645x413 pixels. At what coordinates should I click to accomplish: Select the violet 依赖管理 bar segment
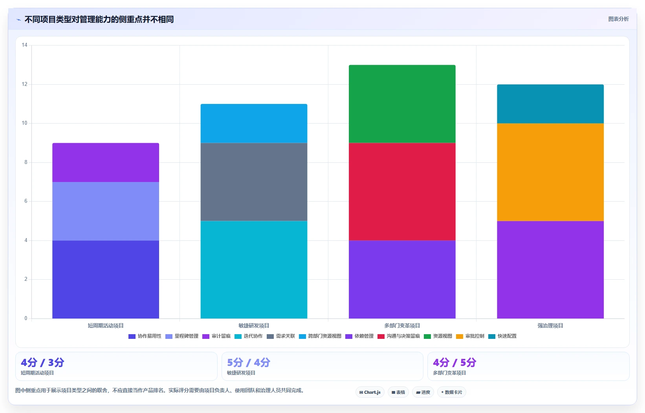402,279
